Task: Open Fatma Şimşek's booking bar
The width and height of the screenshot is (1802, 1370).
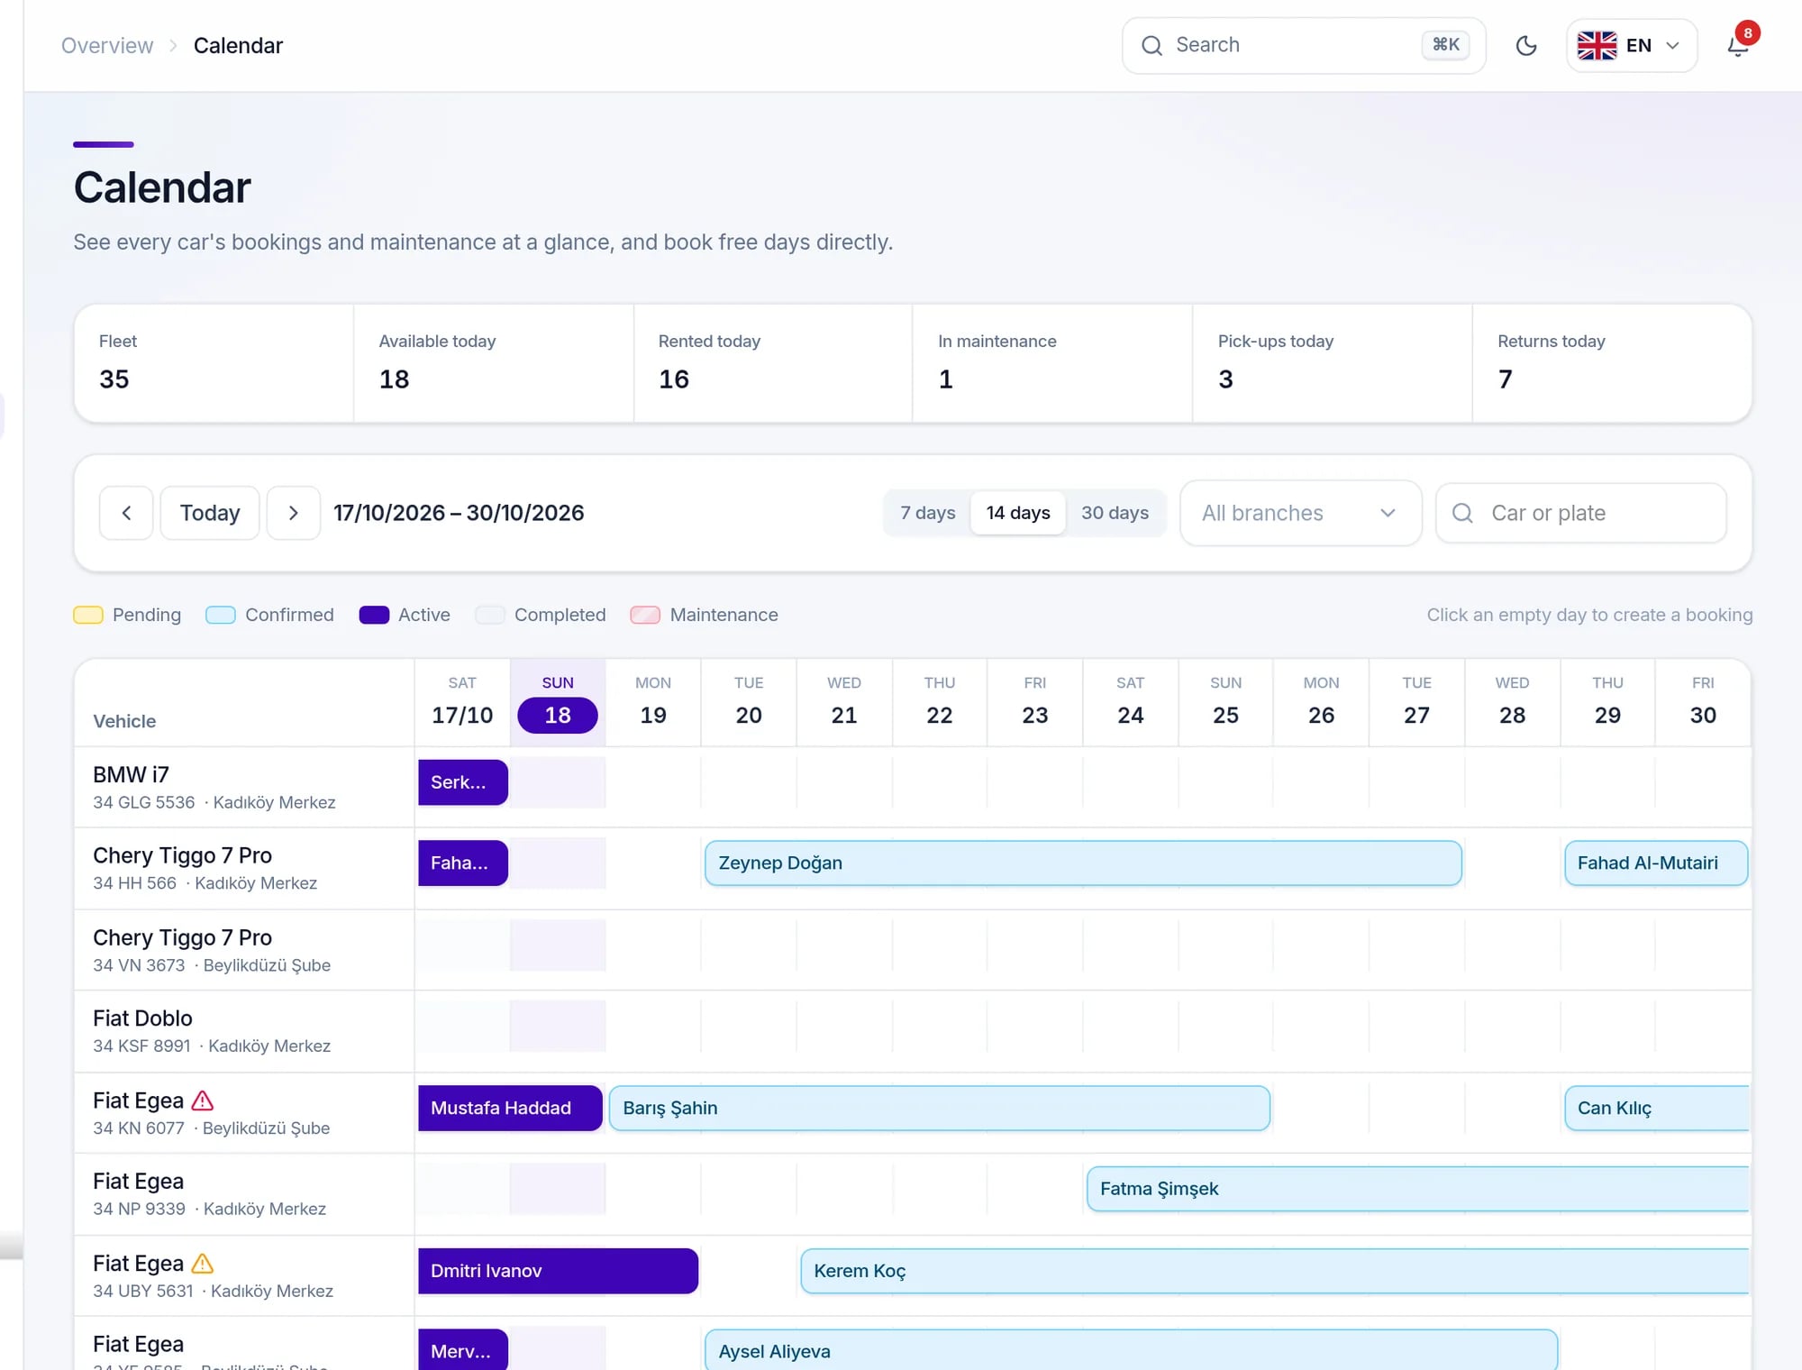Action: (x=1417, y=1189)
